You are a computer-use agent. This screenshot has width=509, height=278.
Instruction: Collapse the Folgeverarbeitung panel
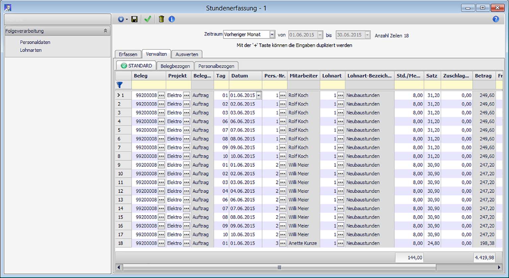105,31
